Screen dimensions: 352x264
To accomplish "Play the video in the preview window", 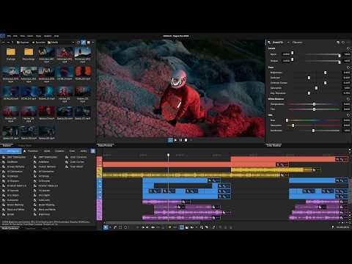I will pyautogui.click(x=175, y=140).
